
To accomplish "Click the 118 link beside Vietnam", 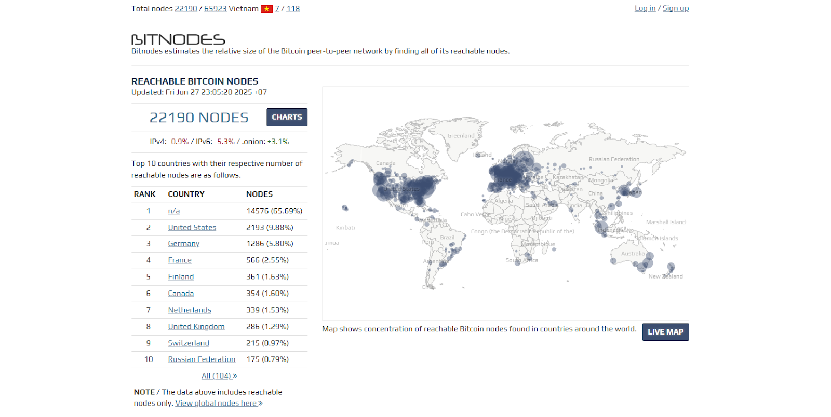I will 293,9.
